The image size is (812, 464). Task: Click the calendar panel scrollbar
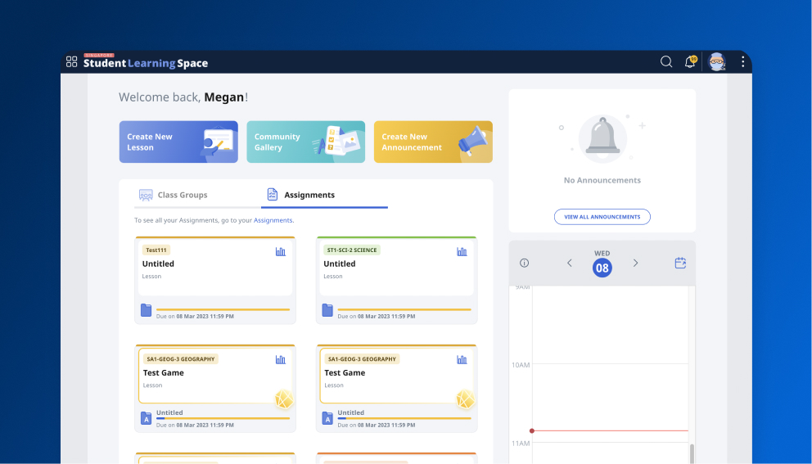point(692,453)
